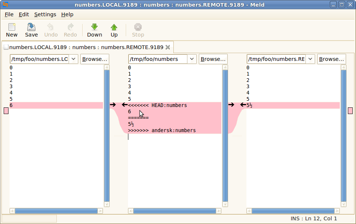The image size is (356, 224).
Task: Open the Settings menu
Action: tap(45, 14)
